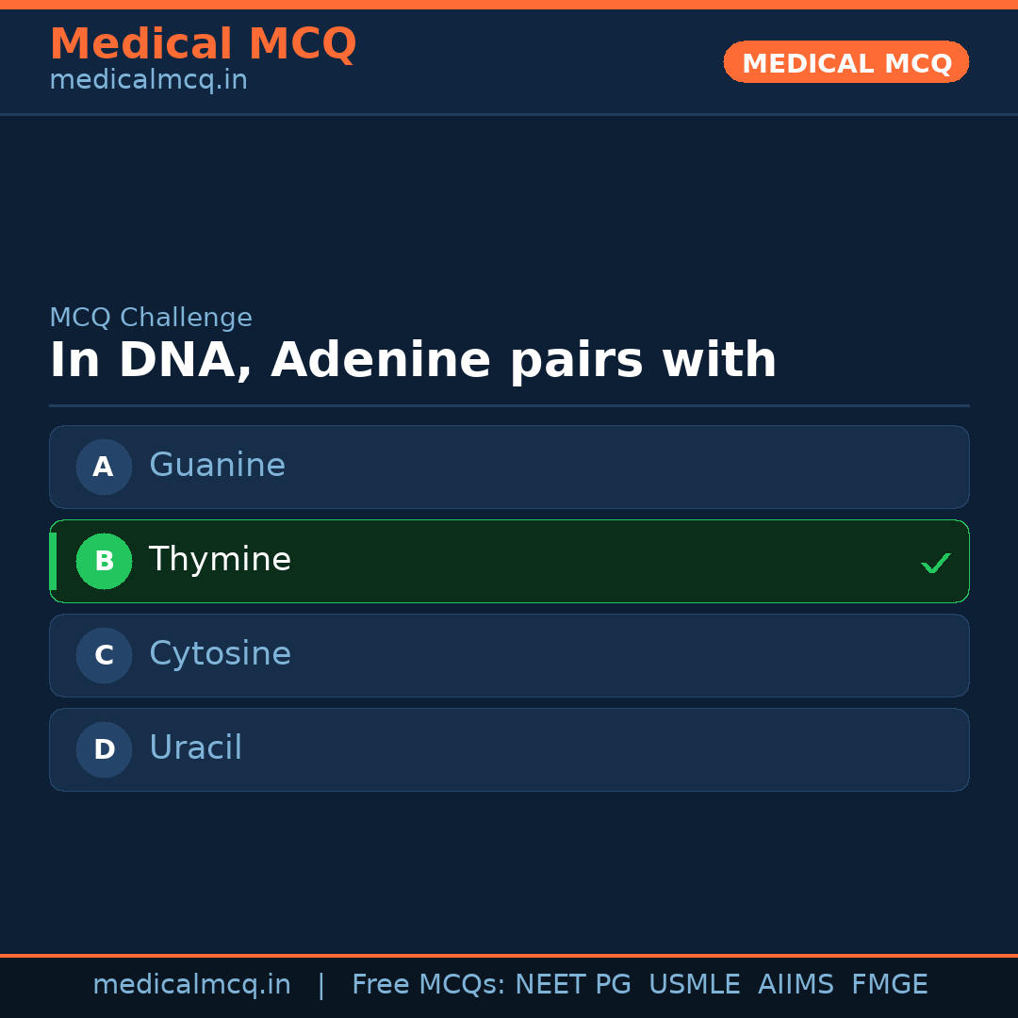This screenshot has width=1018, height=1018.
Task: Select the Uracil answer option
Action: (509, 749)
